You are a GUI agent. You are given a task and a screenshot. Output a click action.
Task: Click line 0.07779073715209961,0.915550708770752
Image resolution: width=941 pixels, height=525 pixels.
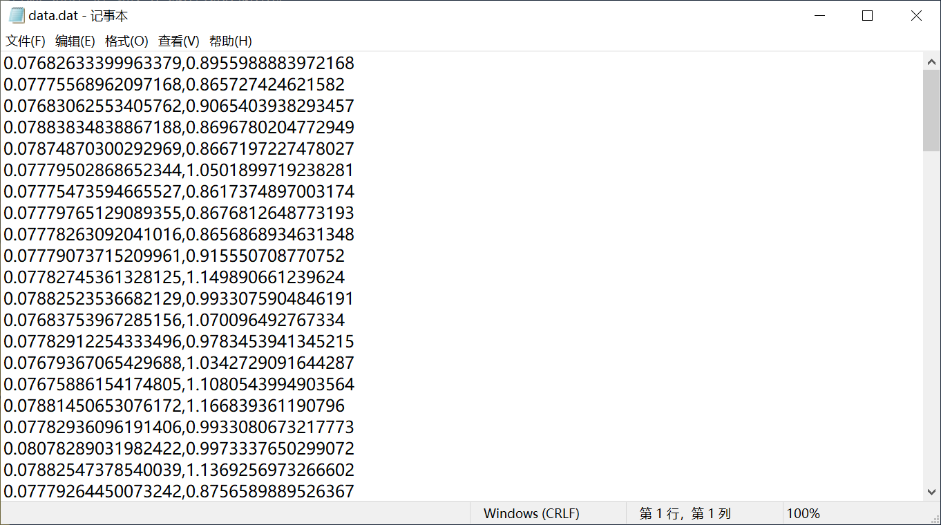[174, 256]
